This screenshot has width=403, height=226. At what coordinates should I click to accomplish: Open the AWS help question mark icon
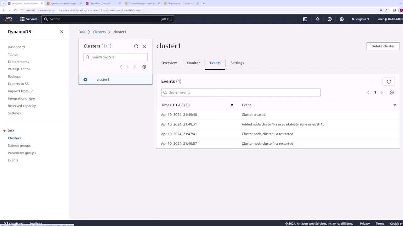pyautogui.click(x=330, y=19)
